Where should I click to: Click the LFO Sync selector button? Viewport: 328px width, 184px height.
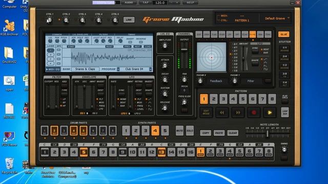(x=121, y=94)
